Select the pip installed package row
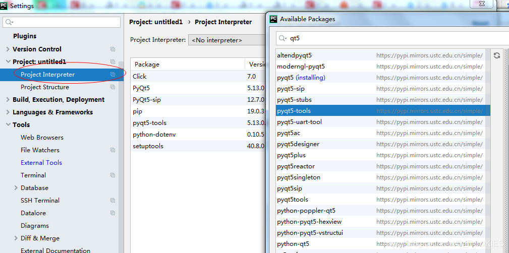This screenshot has width=509, height=253. click(198, 111)
